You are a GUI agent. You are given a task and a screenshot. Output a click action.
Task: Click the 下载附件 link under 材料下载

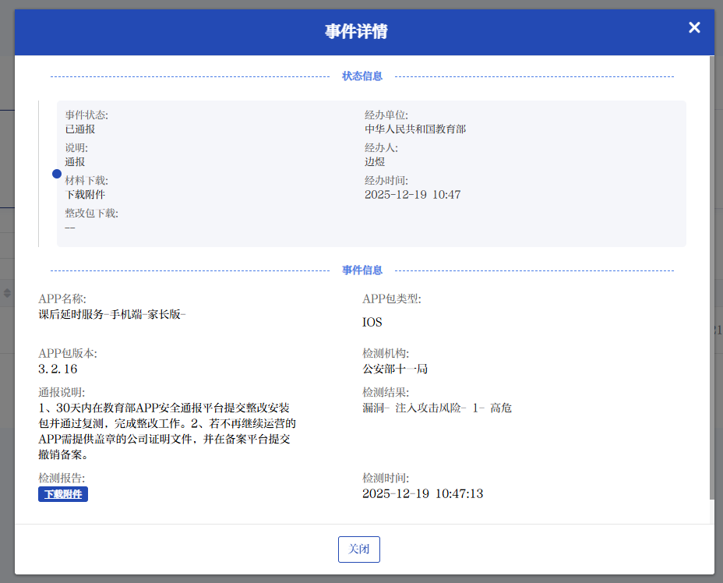(85, 194)
